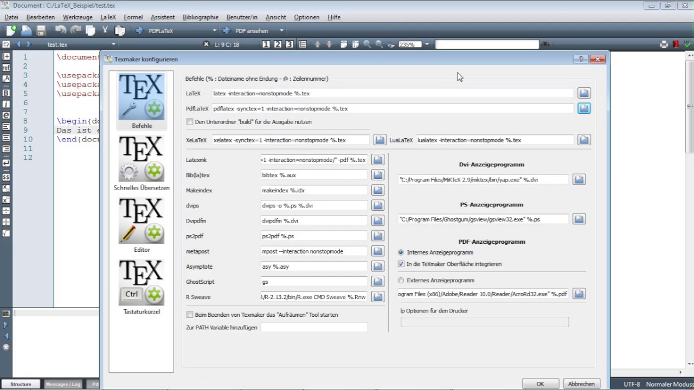Viewport: 694px width, 390px height.
Task: Click the Italic i icon in left sidebar
Action: [x=6, y=104]
